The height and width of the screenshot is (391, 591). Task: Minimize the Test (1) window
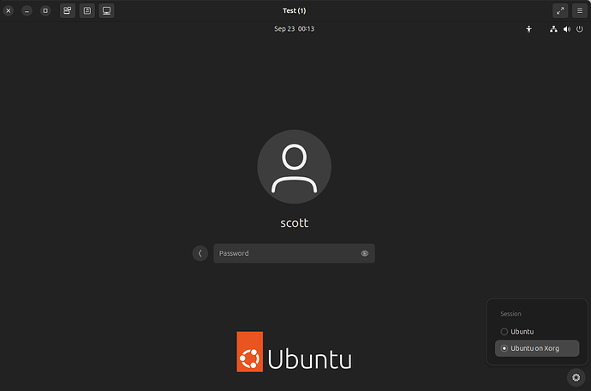(27, 10)
